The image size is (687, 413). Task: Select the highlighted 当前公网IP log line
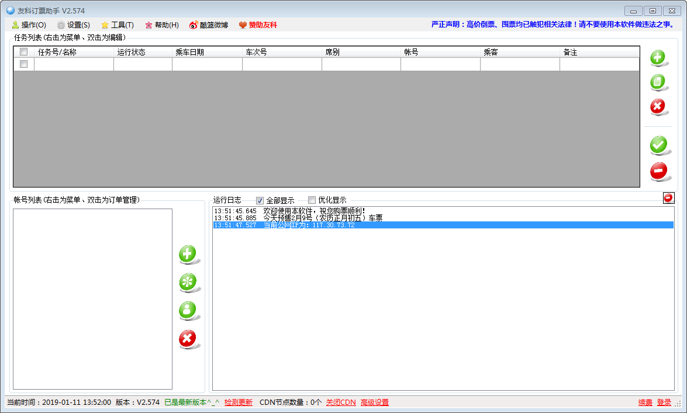click(x=443, y=225)
